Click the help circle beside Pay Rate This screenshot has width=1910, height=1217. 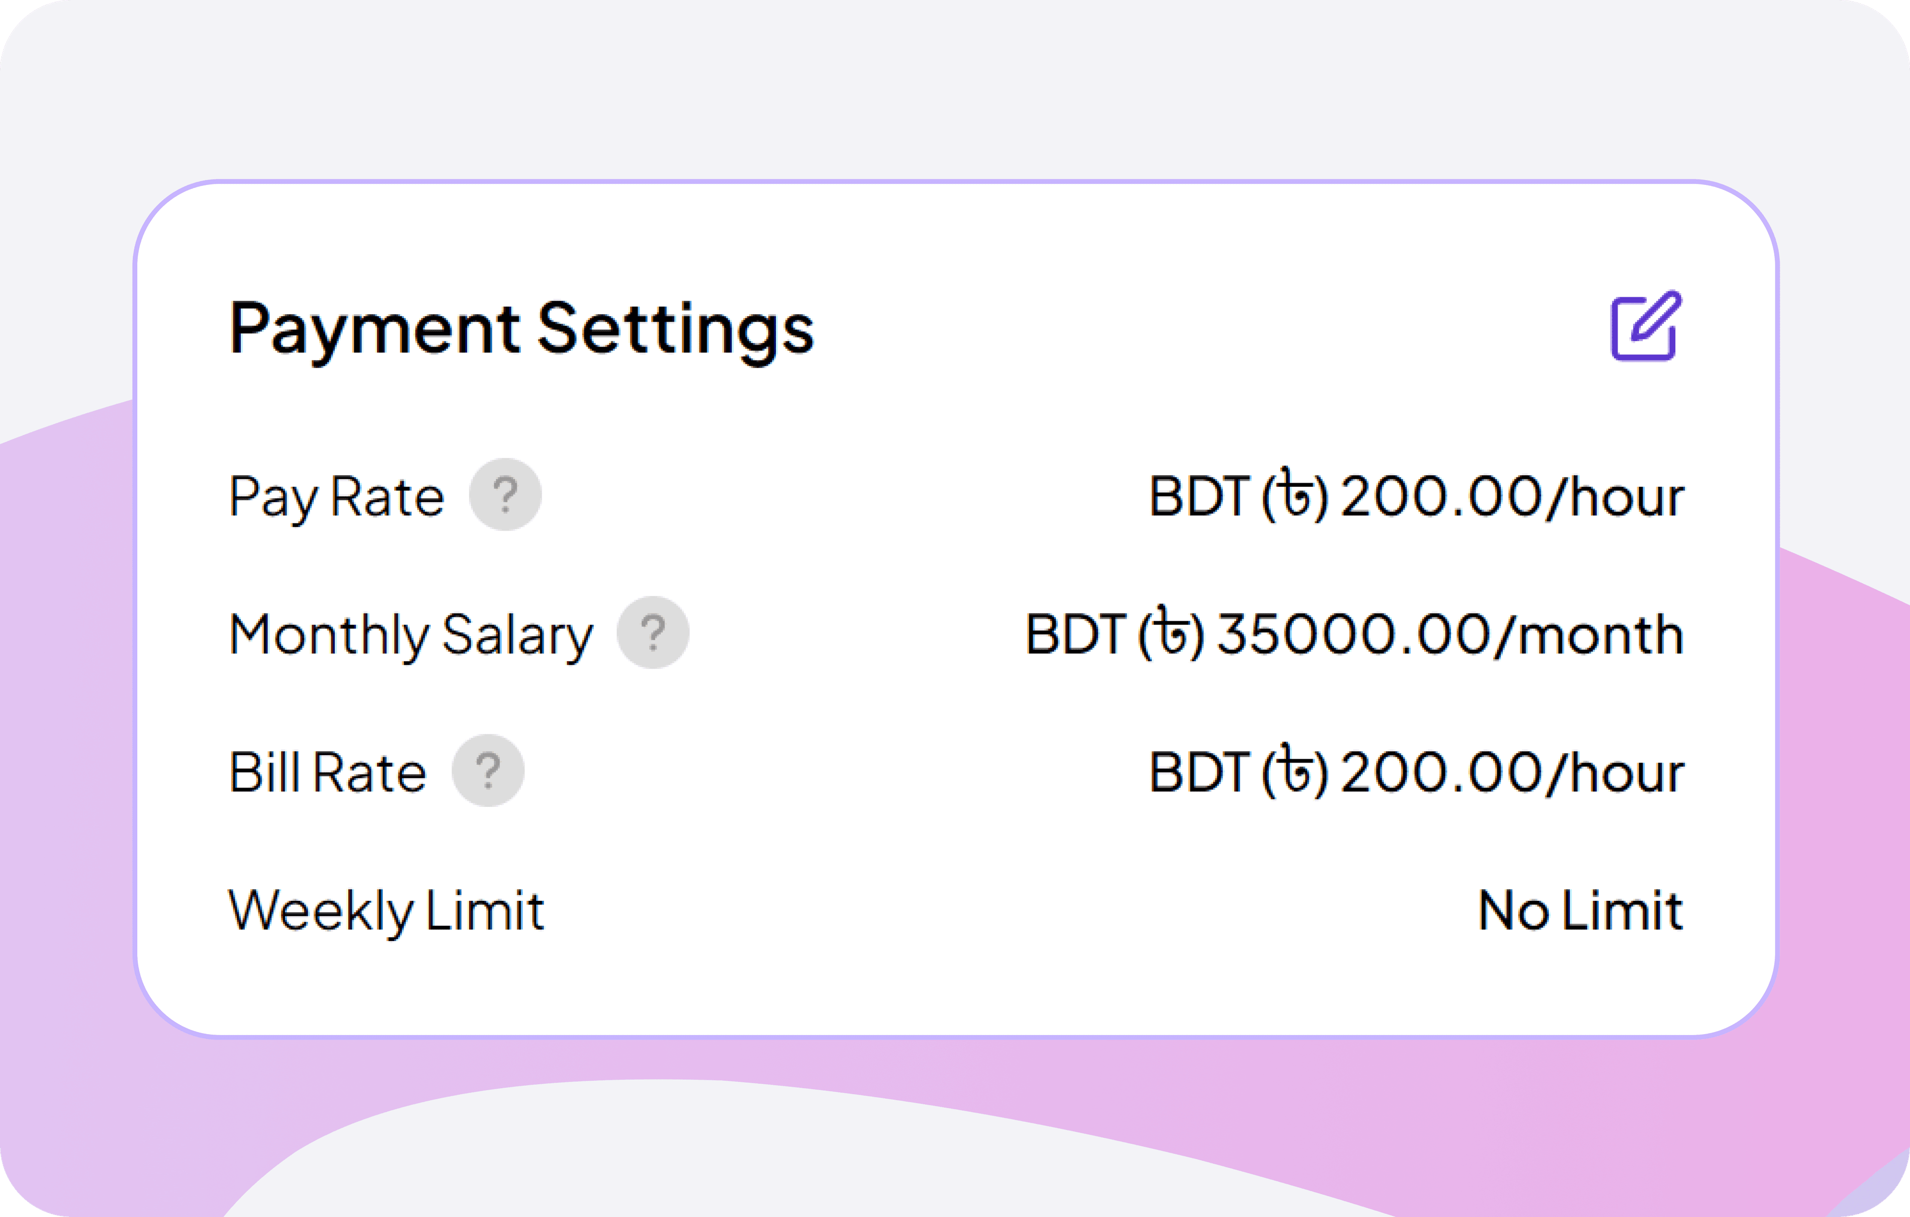[x=505, y=494]
